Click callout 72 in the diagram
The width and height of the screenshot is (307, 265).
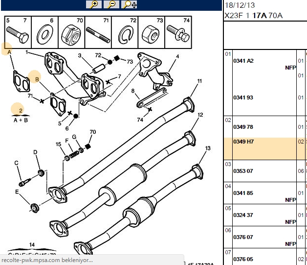click(98, 55)
